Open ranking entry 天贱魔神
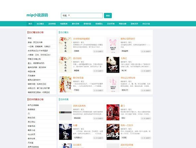This screenshot has width=196, height=148. pos(31,76)
